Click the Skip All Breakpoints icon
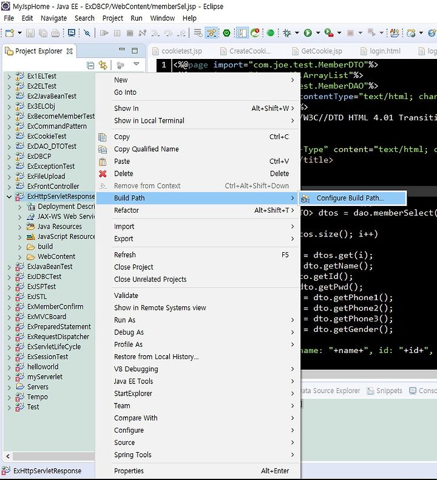 (87, 33)
